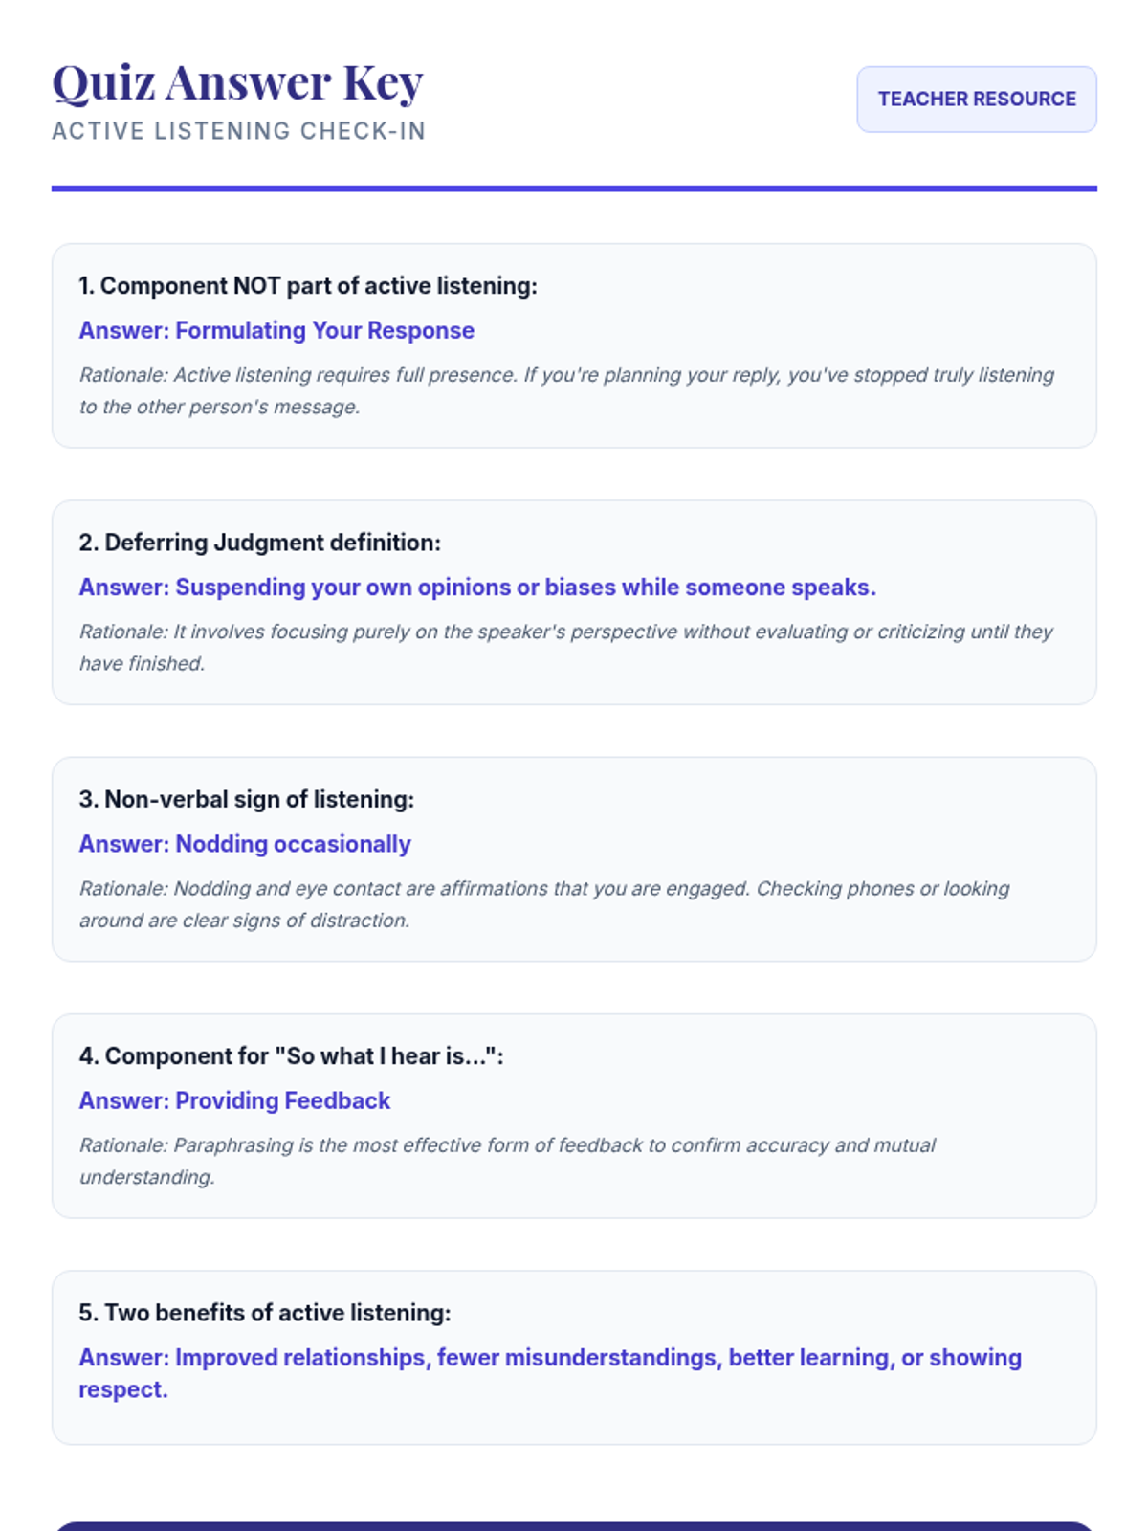
Task: Select the ACTIVE LISTENING CHECK-IN subtitle
Action: tap(238, 131)
